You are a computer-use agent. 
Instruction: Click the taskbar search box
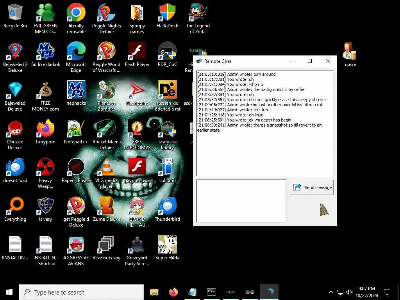[81, 292]
